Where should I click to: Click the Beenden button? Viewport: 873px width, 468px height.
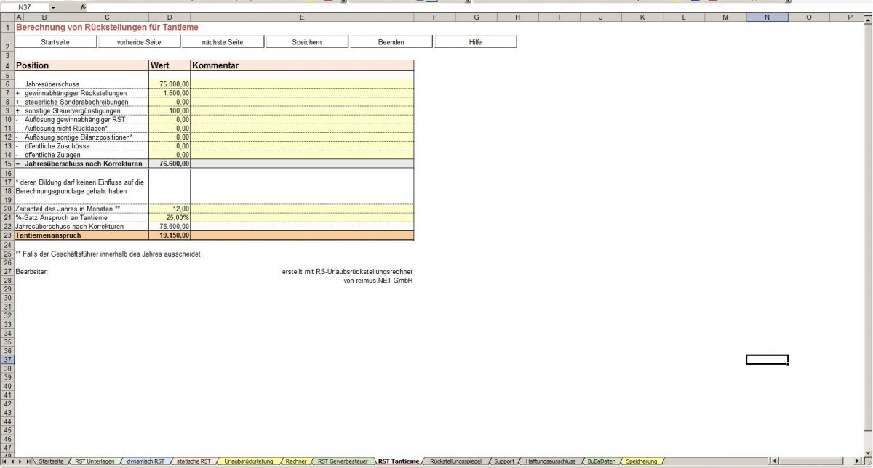tap(391, 42)
